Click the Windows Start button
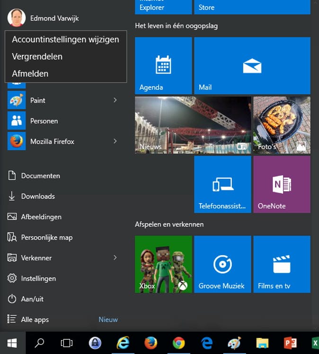Screen dimensions: 319x354 click(12, 343)
